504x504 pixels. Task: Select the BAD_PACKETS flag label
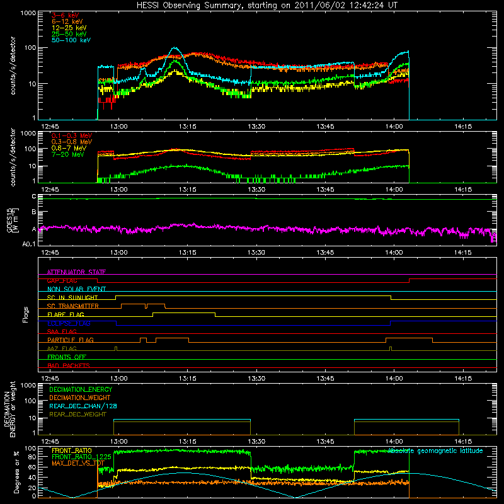tap(69, 365)
